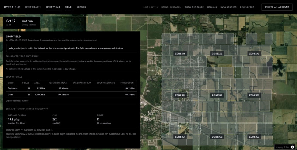Select the Crop Yield tab
This screenshot has width=297, height=150.
tap(53, 7)
